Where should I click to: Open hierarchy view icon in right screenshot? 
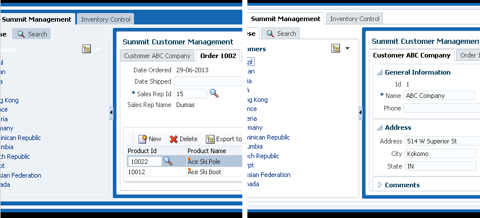[x=336, y=48]
